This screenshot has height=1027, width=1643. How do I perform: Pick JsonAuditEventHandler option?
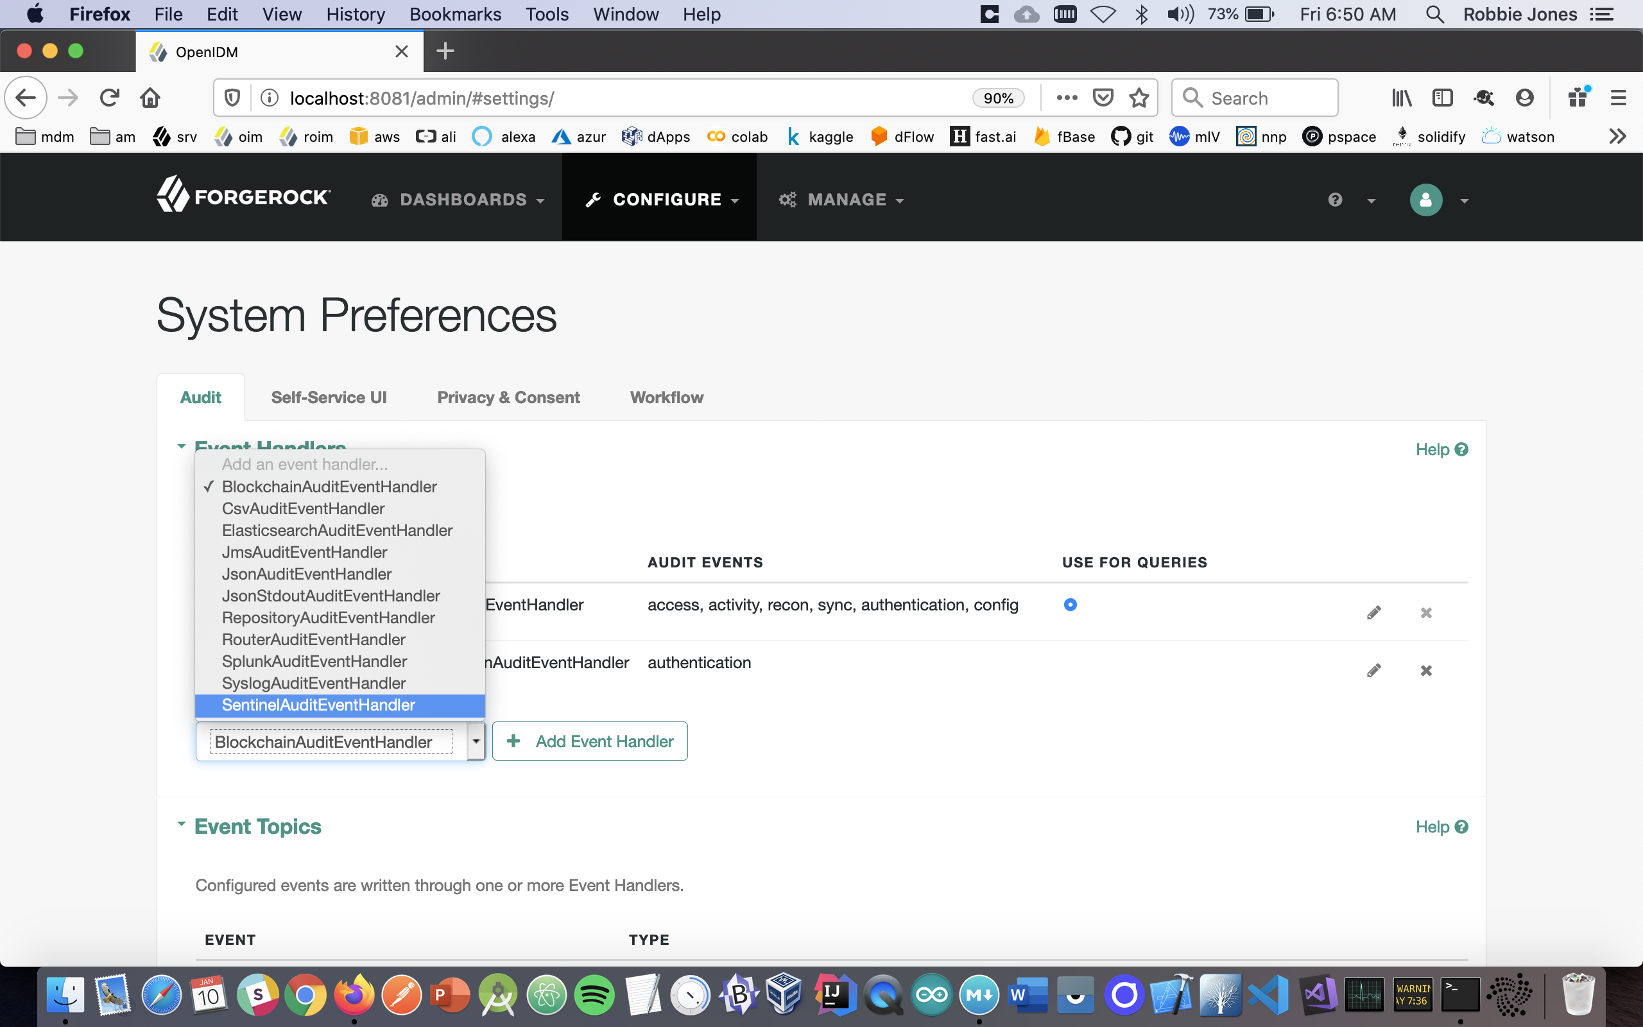(x=306, y=574)
